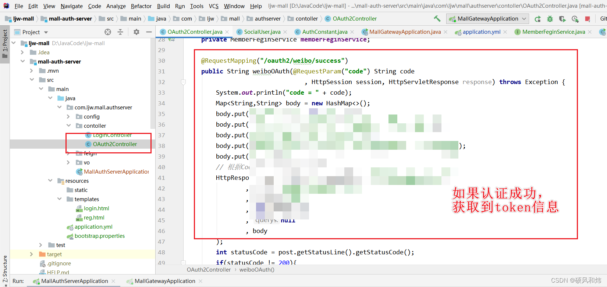Viewport: 607px width, 287px height.
Task: Close the OAuth2Controller.java tab
Action: pos(227,32)
